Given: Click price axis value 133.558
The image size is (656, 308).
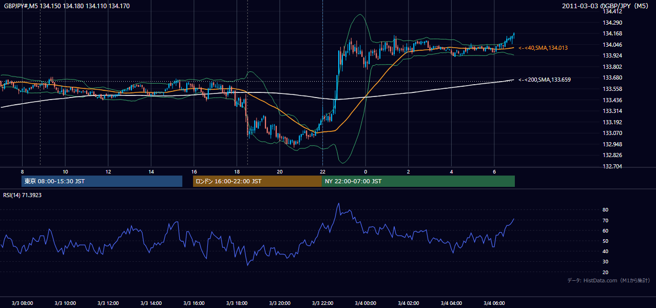Looking at the screenshot, I should (612, 89).
